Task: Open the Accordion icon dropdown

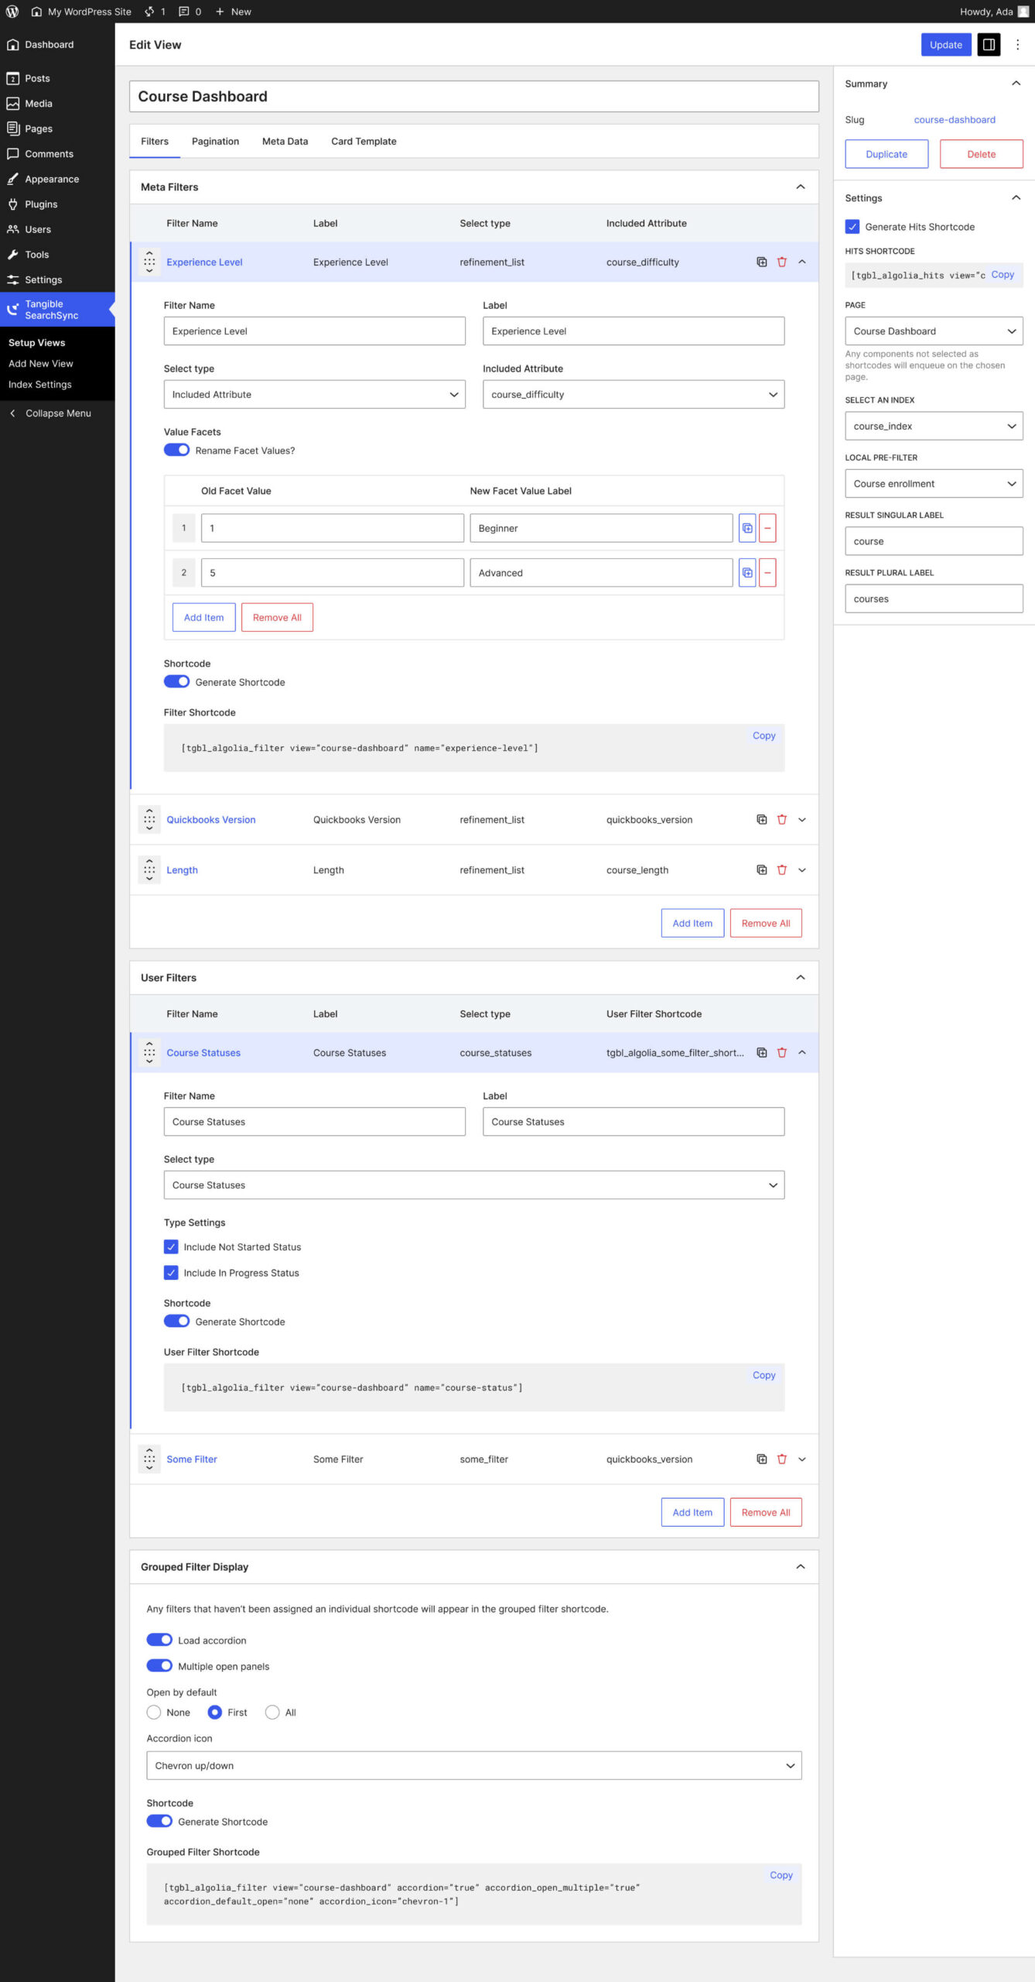Action: [473, 1766]
